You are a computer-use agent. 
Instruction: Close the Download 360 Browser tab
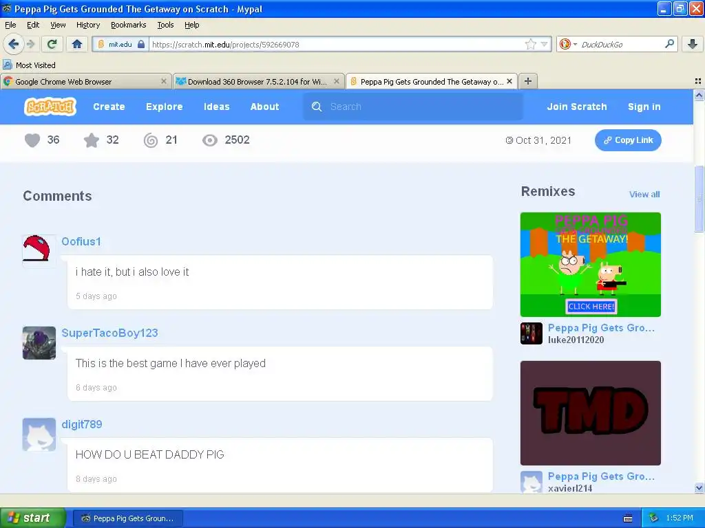click(336, 81)
